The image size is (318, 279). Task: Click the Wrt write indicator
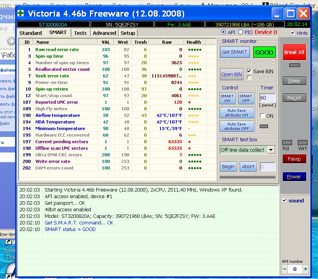point(302,143)
